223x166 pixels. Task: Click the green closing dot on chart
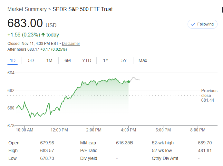click(129, 82)
